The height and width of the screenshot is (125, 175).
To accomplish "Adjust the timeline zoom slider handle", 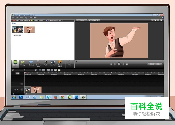I will 25,70.
